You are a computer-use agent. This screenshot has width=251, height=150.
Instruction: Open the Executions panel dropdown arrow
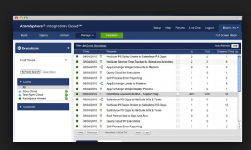(x=68, y=48)
